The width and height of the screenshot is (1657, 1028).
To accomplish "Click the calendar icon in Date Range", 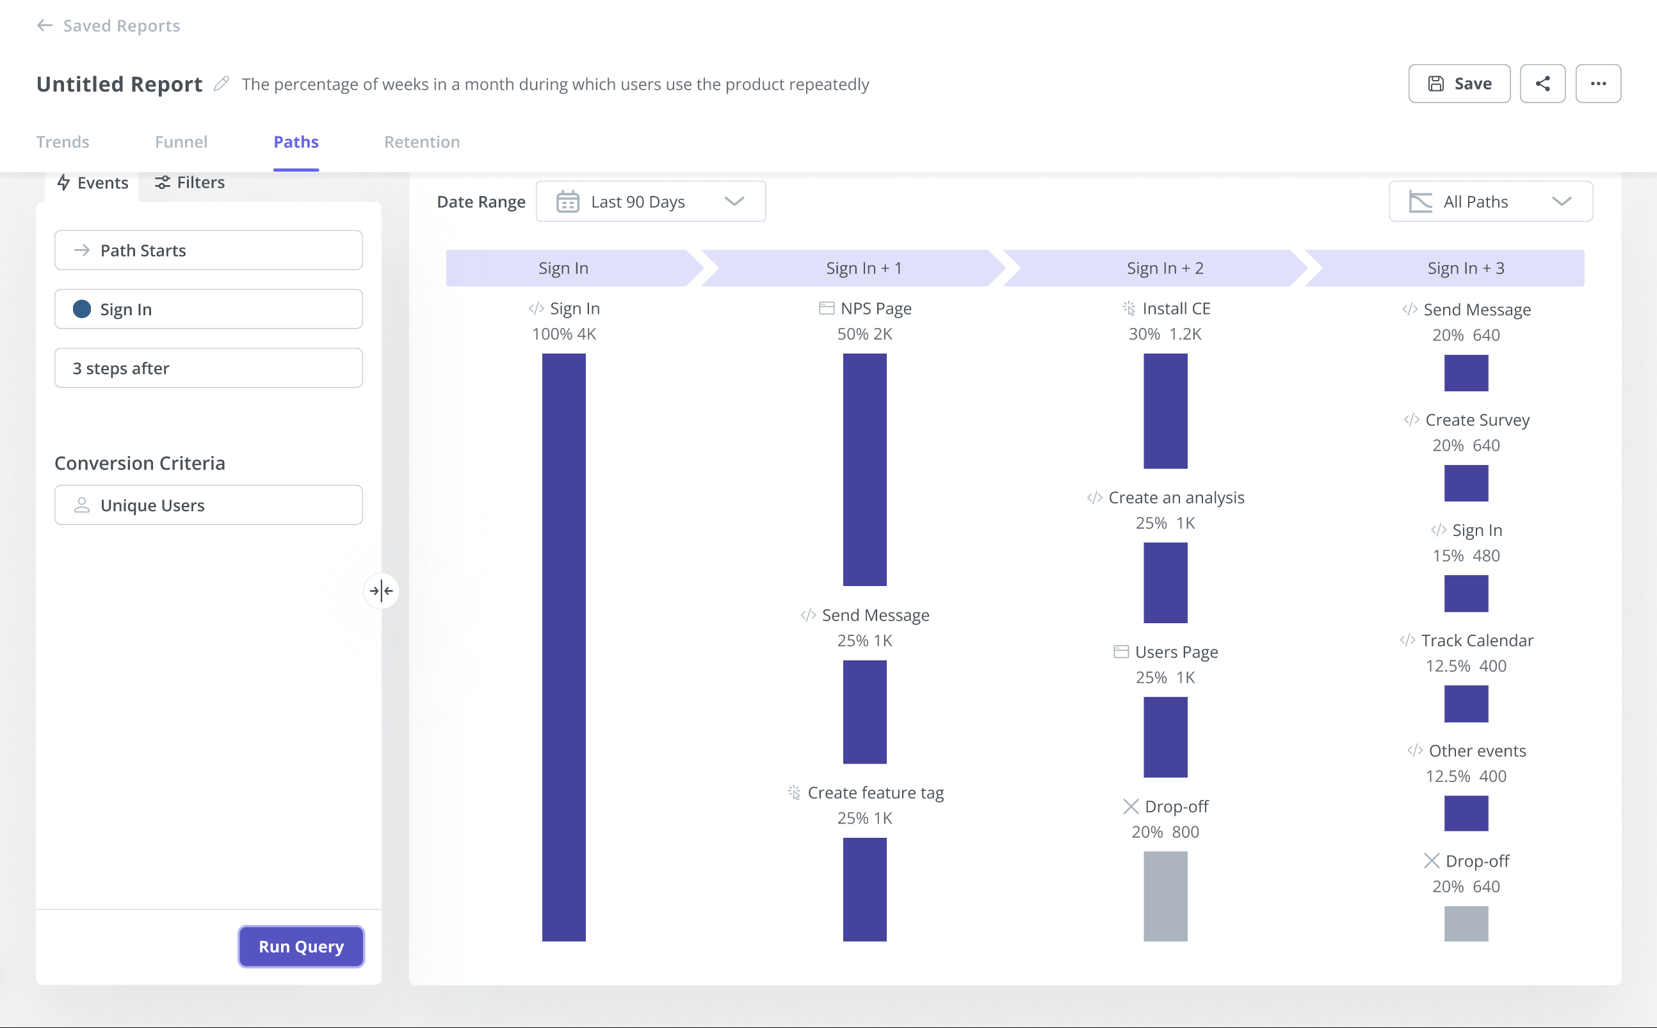I will [x=567, y=201].
